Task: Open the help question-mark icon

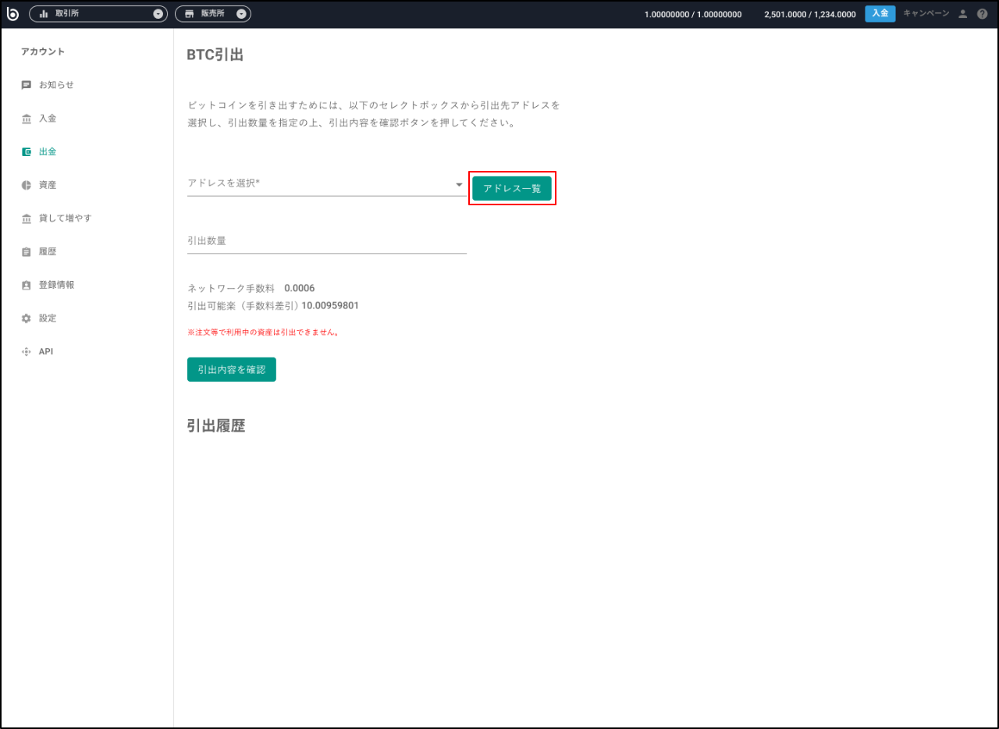Action: pyautogui.click(x=983, y=13)
